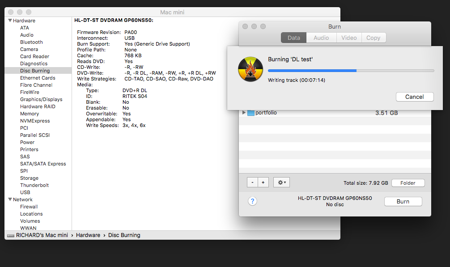This screenshot has width=450, height=267.
Task: Click the 3.51 GB size value
Action: point(386,113)
